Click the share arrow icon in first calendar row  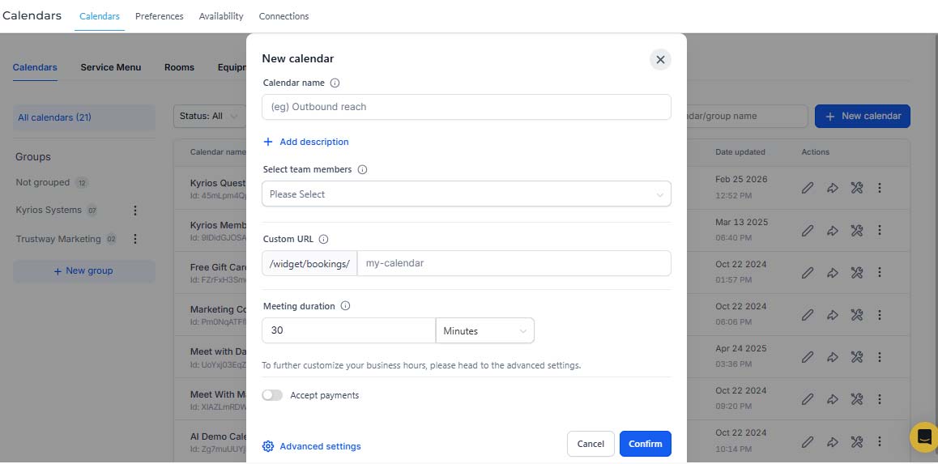[832, 188]
